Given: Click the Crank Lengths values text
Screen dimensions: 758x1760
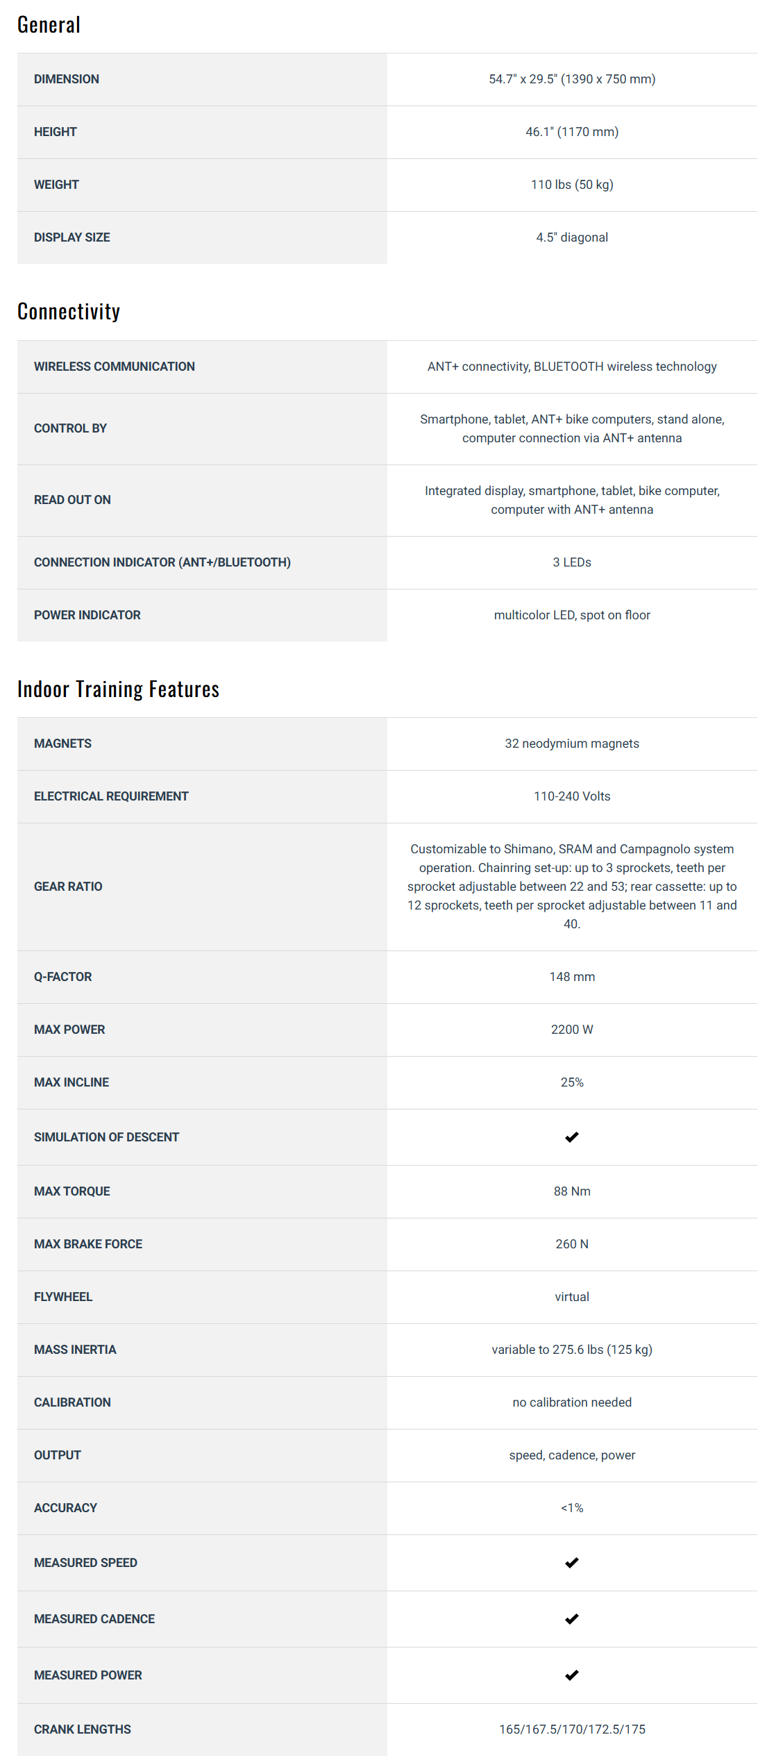Looking at the screenshot, I should click(x=572, y=1729).
